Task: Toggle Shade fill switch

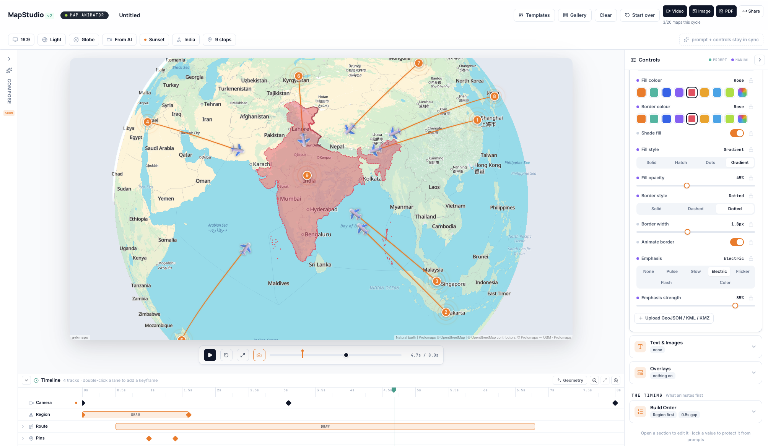Action: [x=737, y=133]
